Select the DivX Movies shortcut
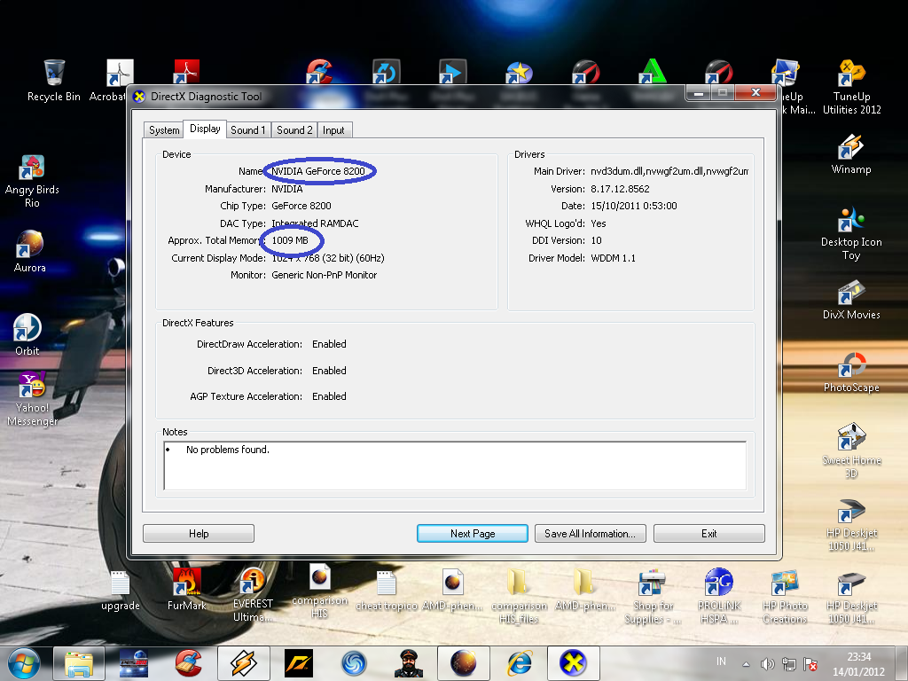Screen dimensions: 908x681 (851, 300)
